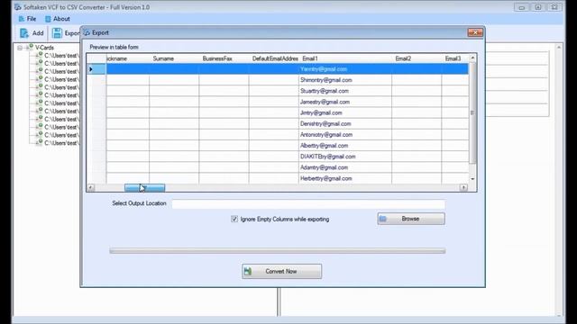The width and height of the screenshot is (577, 324).
Task: Click the Browse button
Action: coord(411,219)
